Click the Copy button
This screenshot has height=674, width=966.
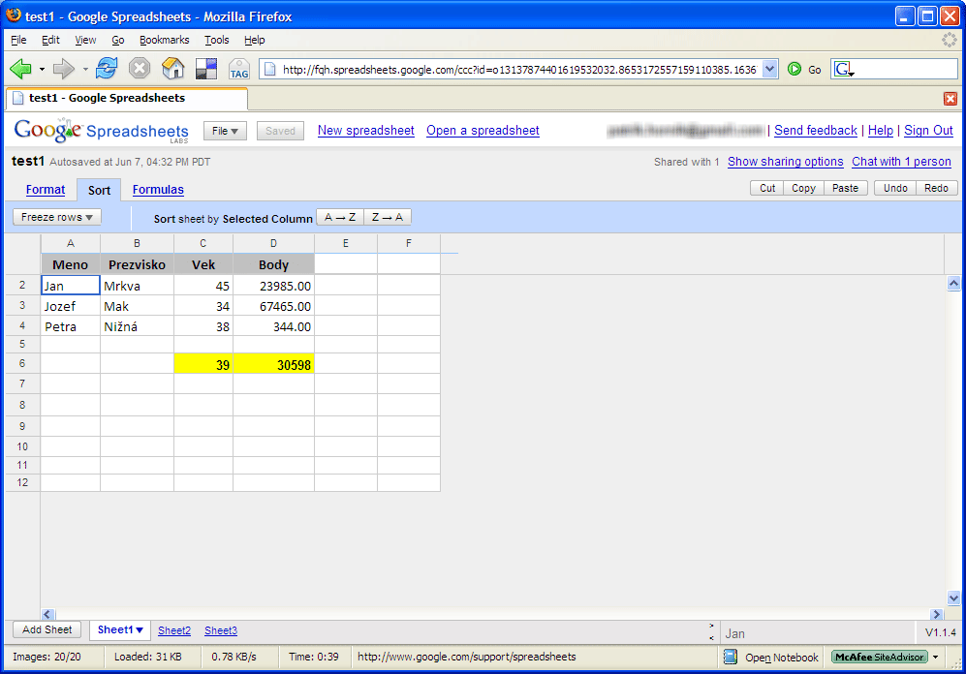803,188
